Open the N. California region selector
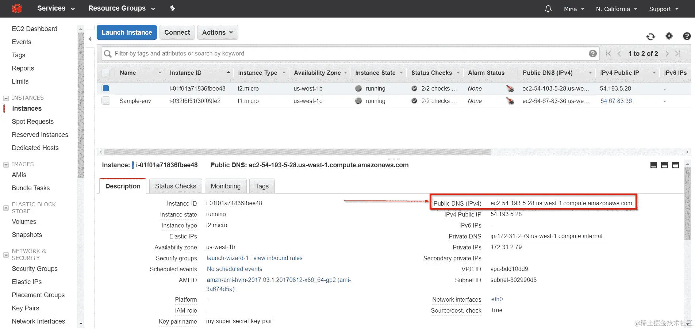The width and height of the screenshot is (695, 329). (617, 9)
